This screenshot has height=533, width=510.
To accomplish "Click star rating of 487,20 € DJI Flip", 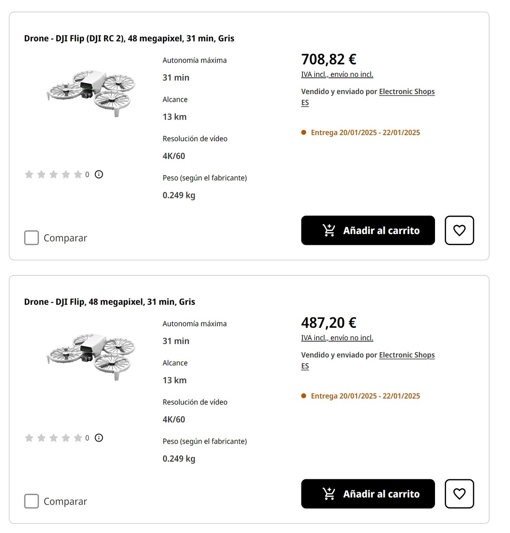I will click(53, 438).
